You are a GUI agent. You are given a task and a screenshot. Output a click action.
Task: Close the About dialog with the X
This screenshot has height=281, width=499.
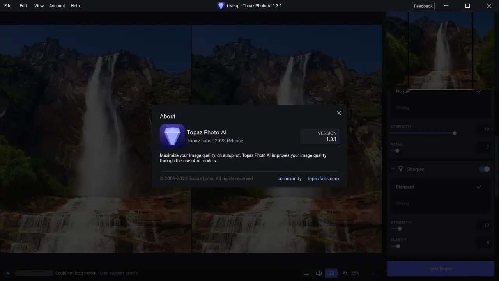coord(339,113)
